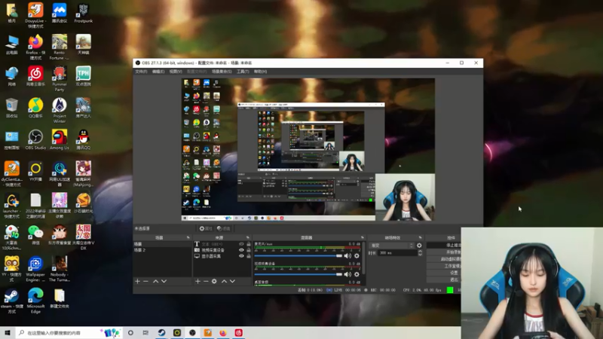Open Project Winter desktop shortcut
This screenshot has height=339, width=603.
pos(60,111)
